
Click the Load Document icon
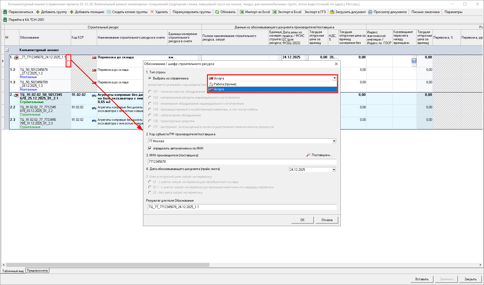332,12
